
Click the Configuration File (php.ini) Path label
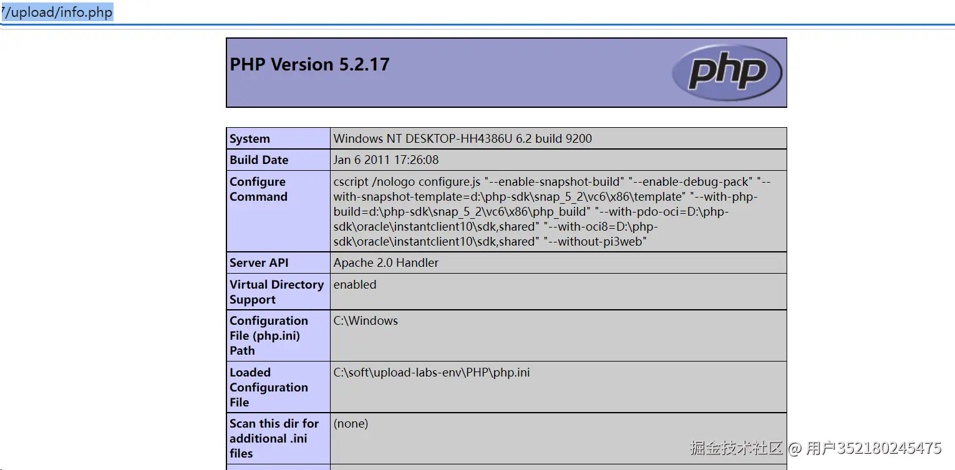click(x=269, y=335)
